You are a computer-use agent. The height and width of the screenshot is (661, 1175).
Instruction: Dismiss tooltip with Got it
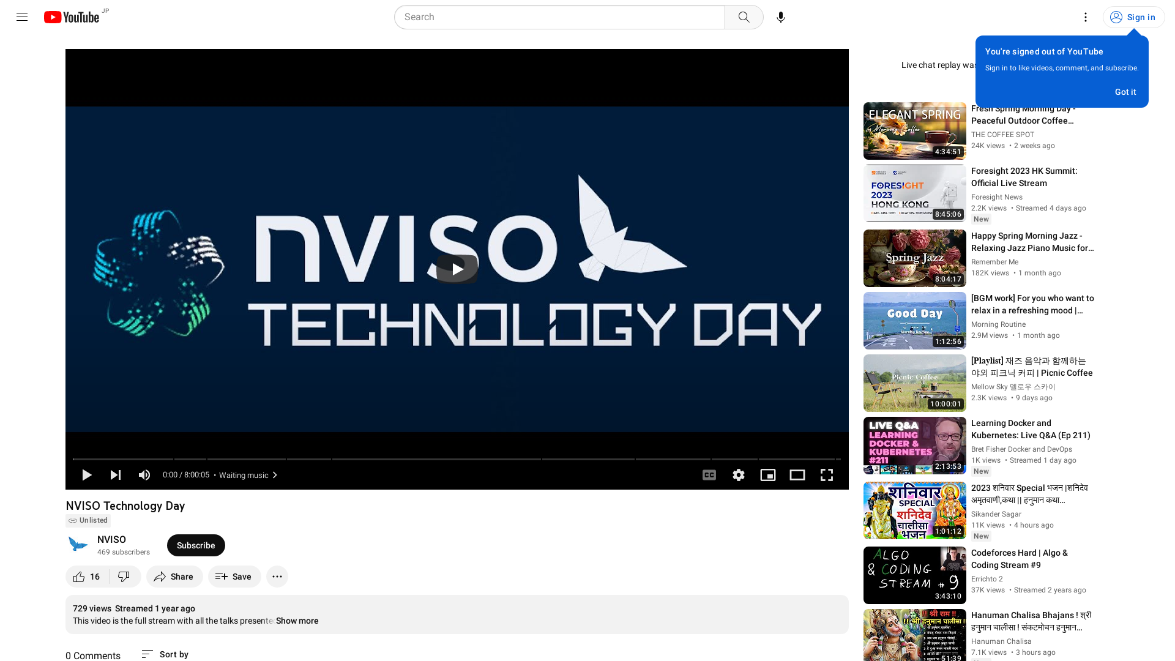click(1125, 92)
